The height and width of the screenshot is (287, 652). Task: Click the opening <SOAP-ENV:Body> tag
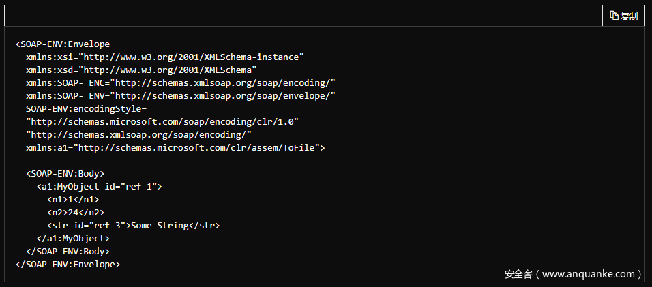65,173
